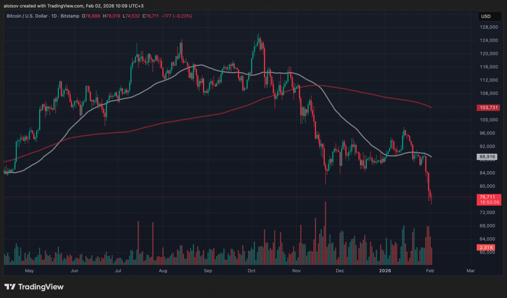This screenshot has width=507, height=298.
Task: Click the Nov label on the time axis
Action: tap(297, 271)
